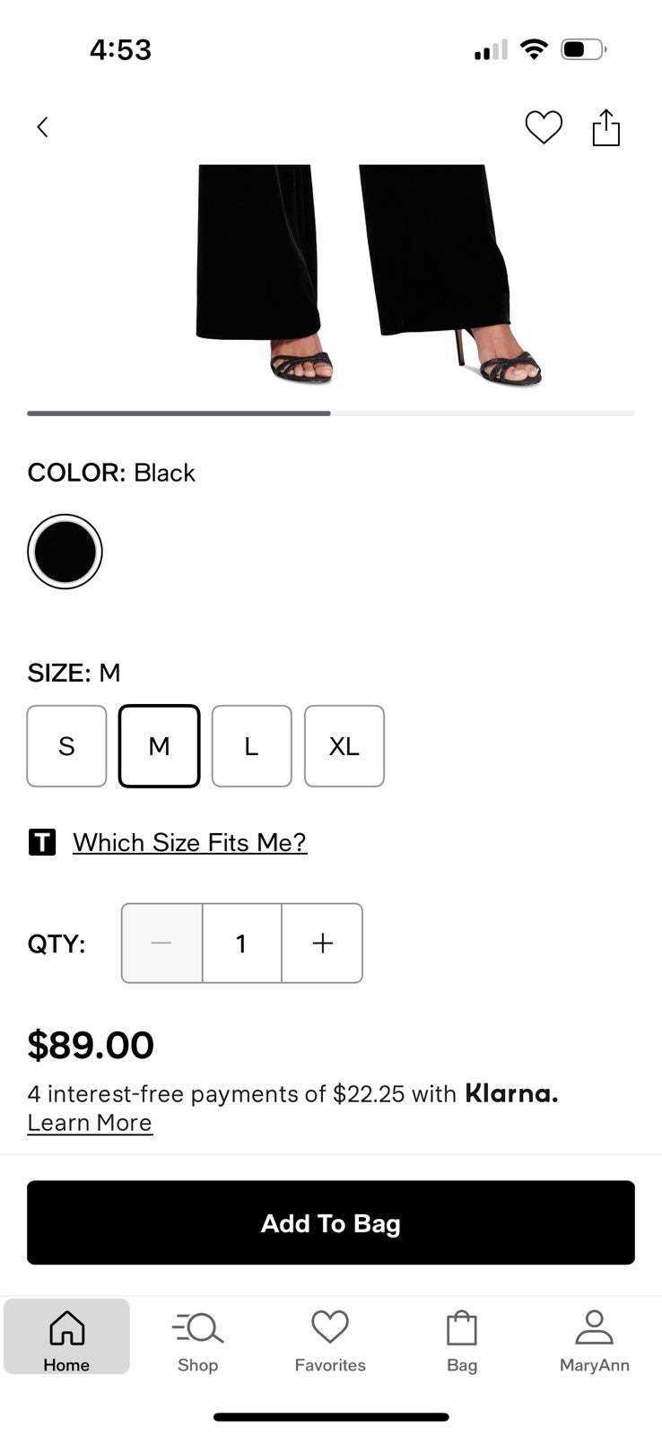Tap the Add To Bag button
The image size is (662, 1435).
click(x=331, y=1222)
